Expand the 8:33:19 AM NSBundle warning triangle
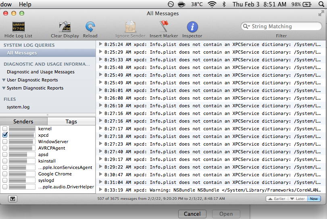The height and width of the screenshot is (219, 327). click(100, 190)
